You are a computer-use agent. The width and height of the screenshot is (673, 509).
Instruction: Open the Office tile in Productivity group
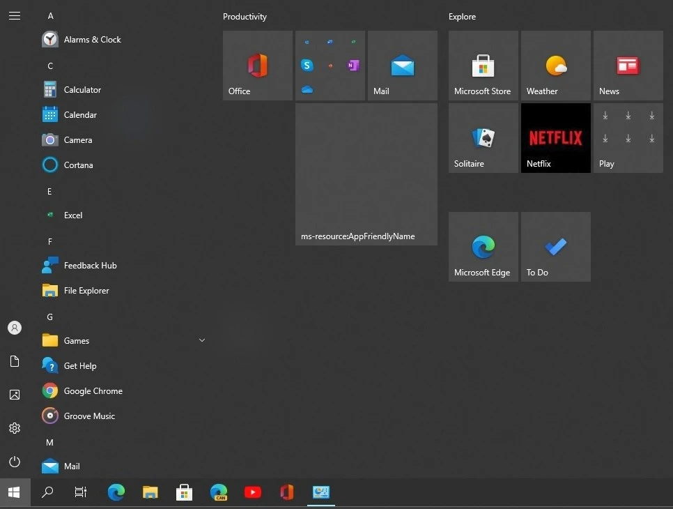coord(257,65)
